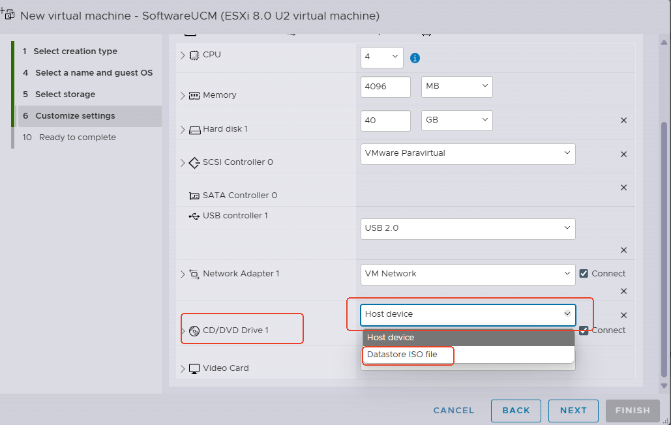Click the scrollbar down arrow

click(664, 386)
